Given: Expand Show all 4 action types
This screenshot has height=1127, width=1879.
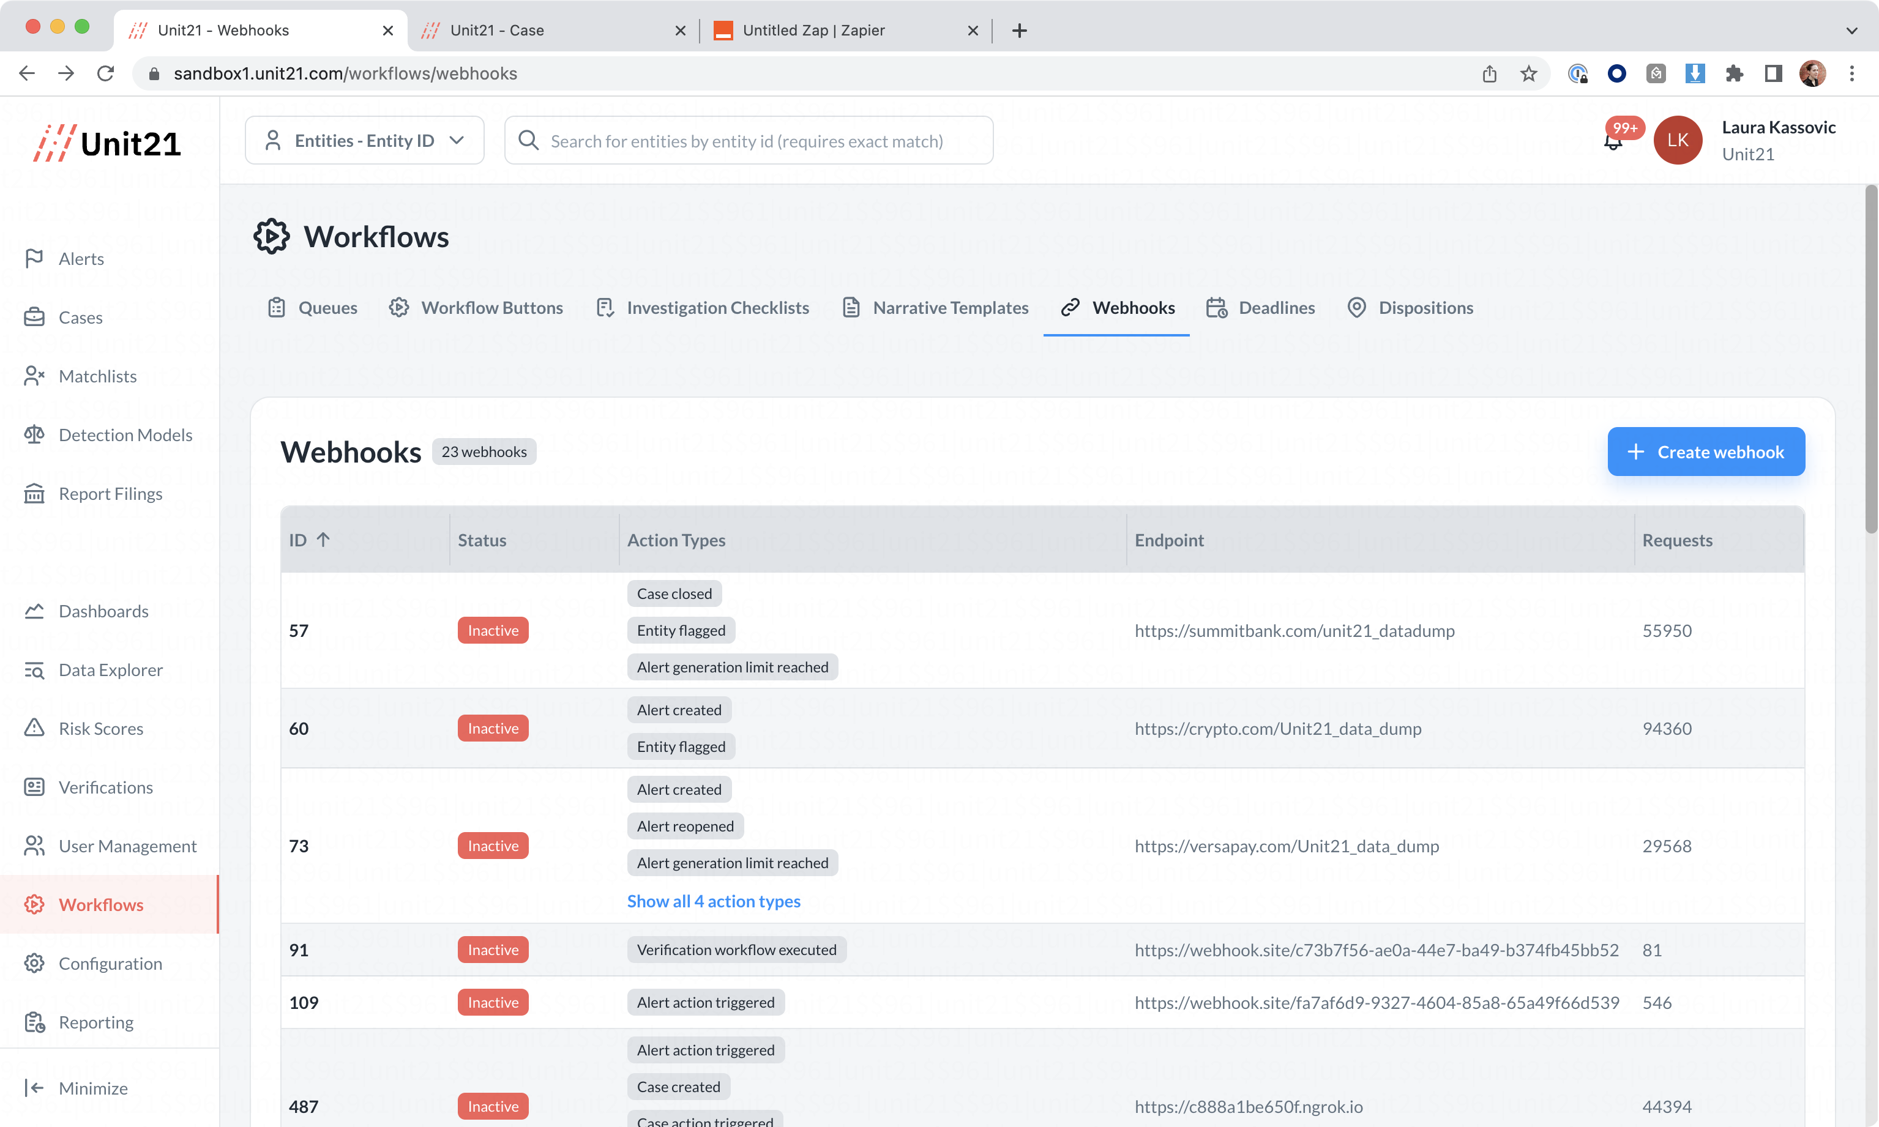Looking at the screenshot, I should point(713,901).
